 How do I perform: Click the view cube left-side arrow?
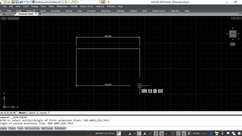227,34
